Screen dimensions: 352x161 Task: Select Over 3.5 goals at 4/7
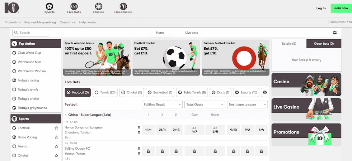[x=194, y=130]
